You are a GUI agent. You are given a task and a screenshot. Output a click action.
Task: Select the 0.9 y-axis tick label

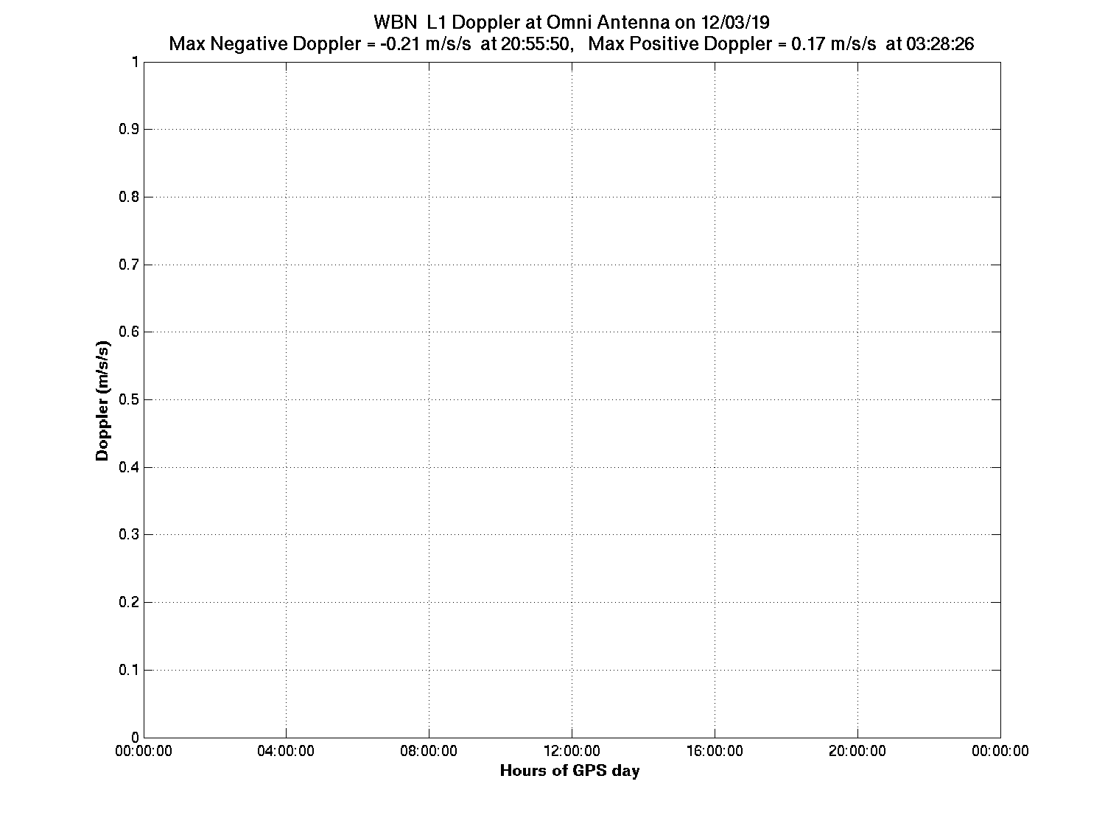click(x=128, y=130)
